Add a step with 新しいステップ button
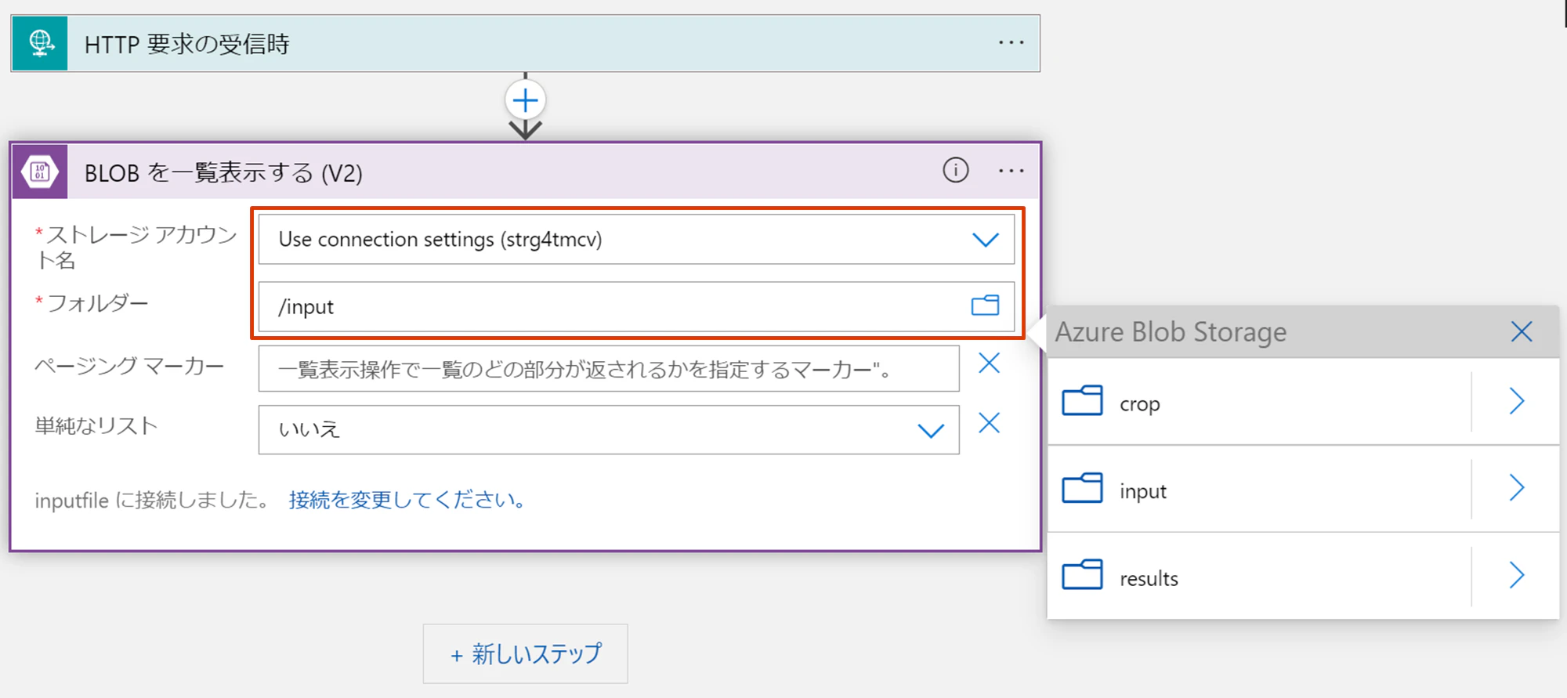The image size is (1567, 698). (525, 653)
